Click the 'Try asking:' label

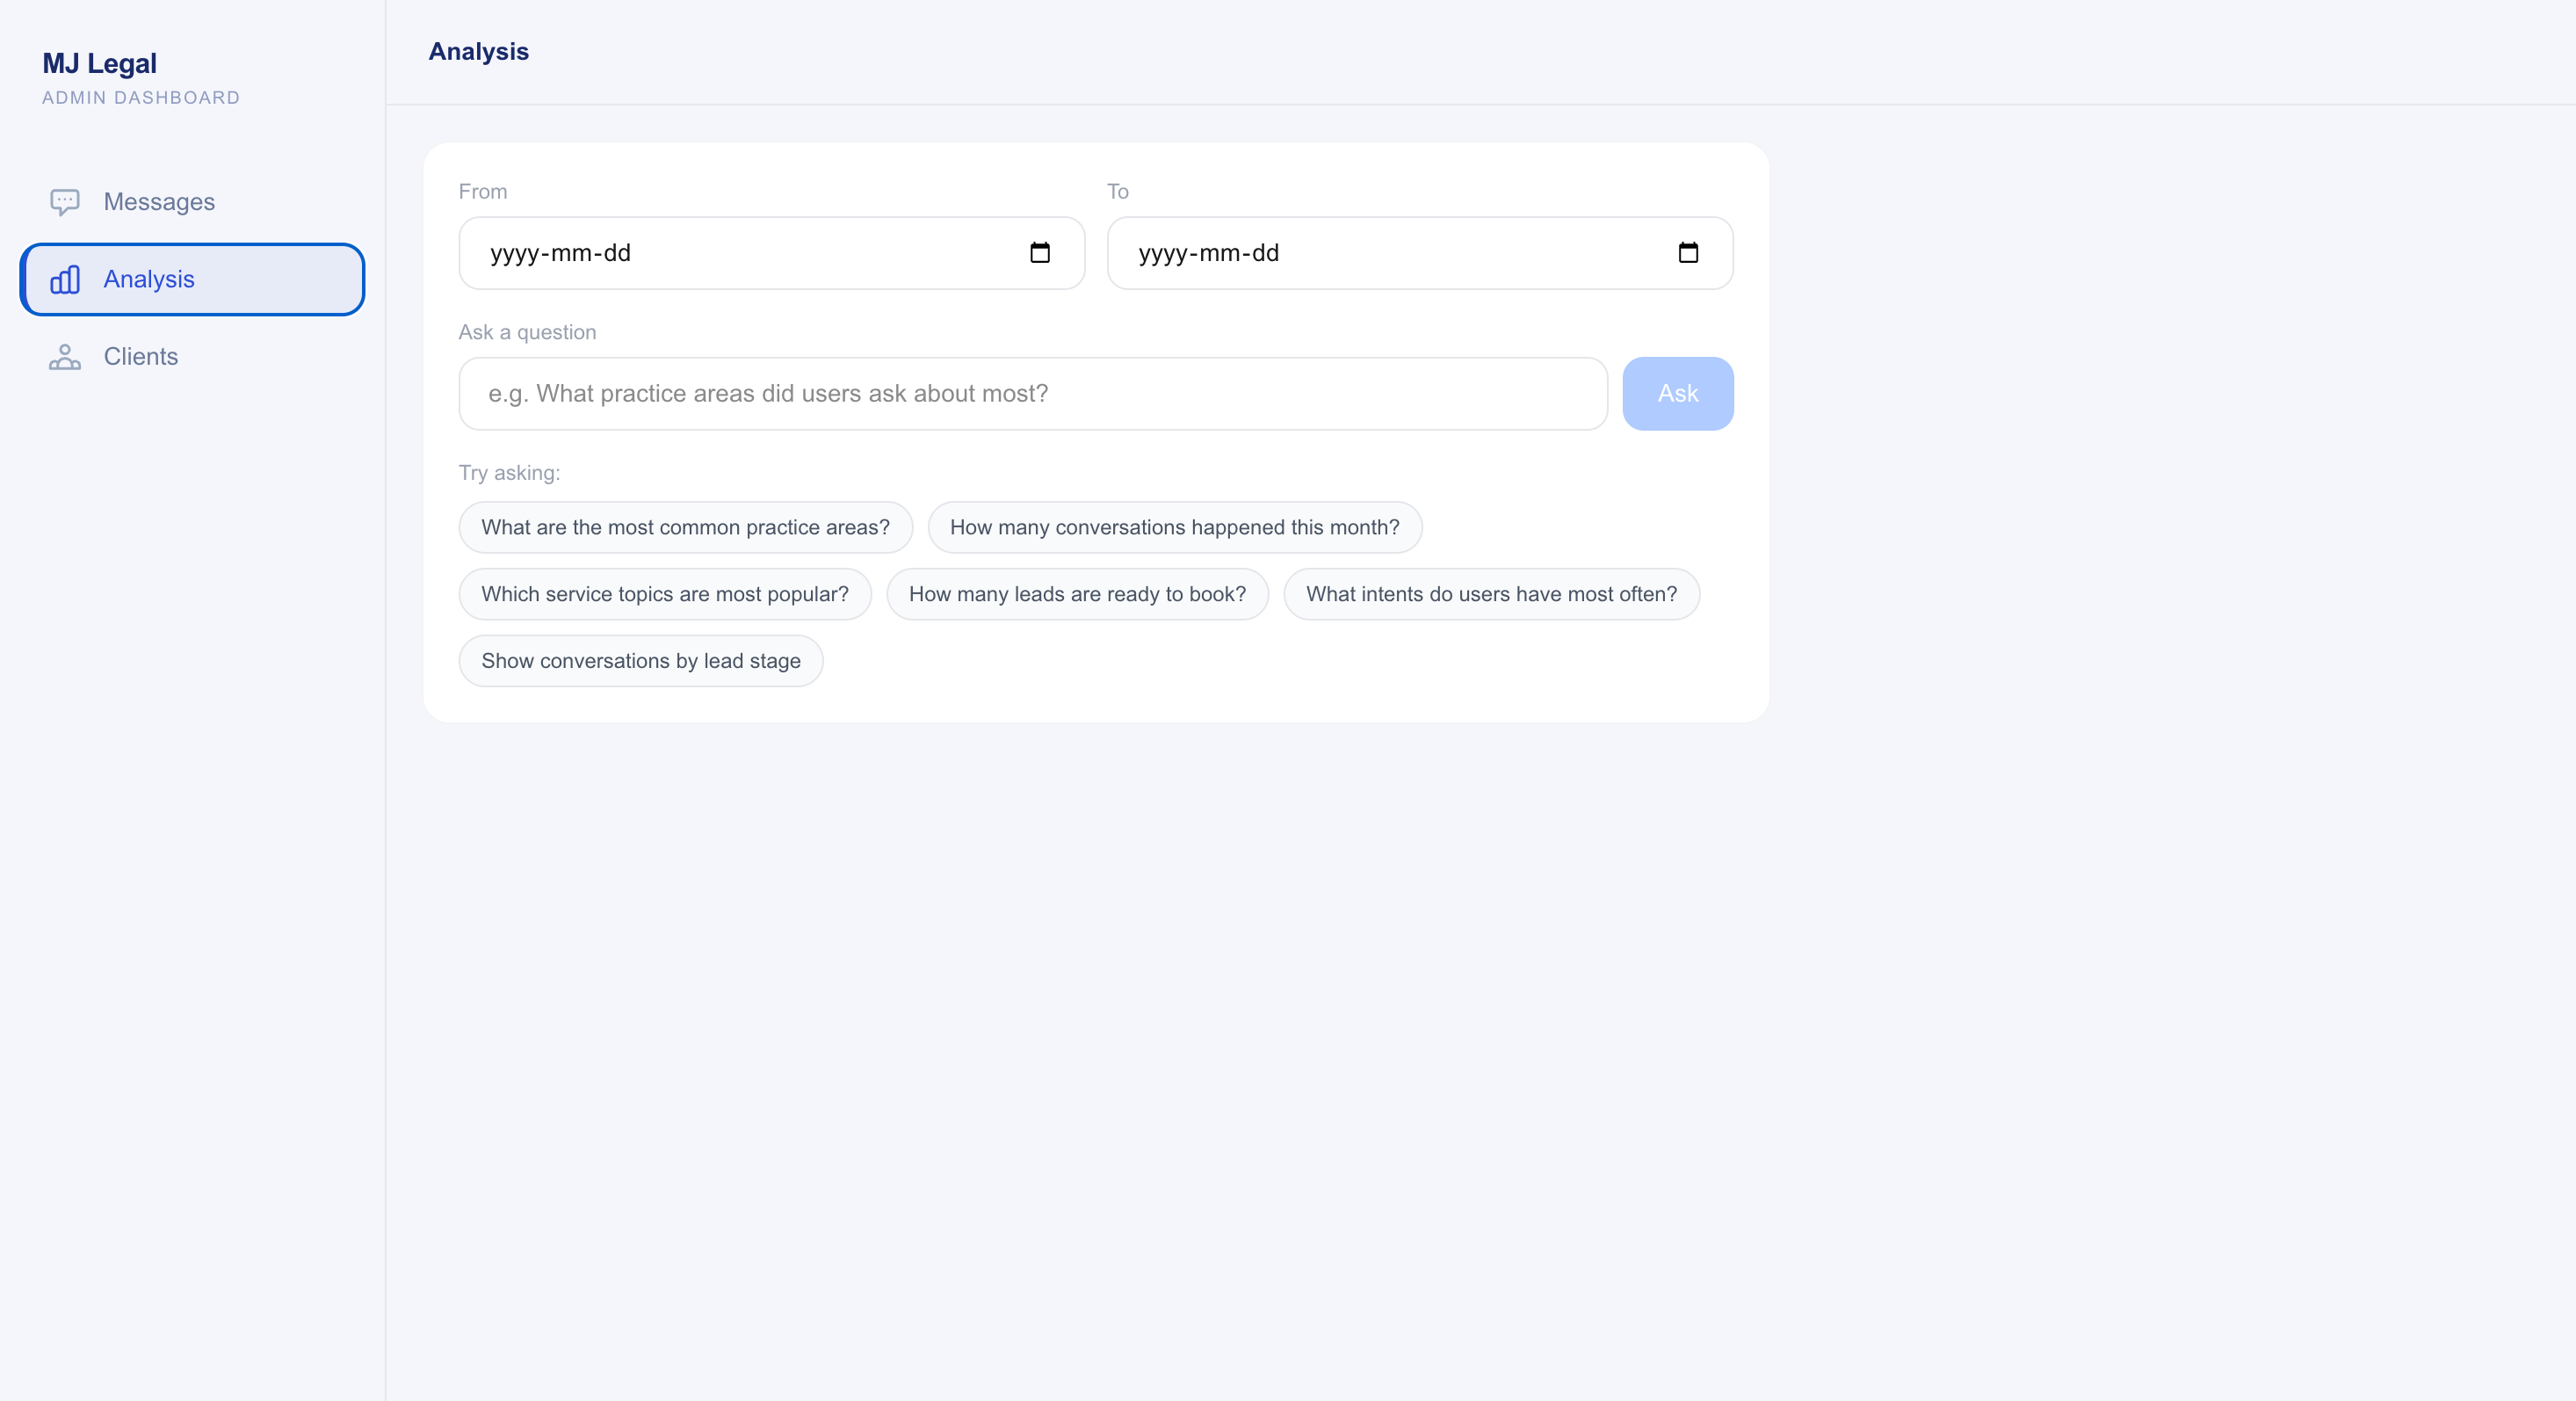click(509, 472)
